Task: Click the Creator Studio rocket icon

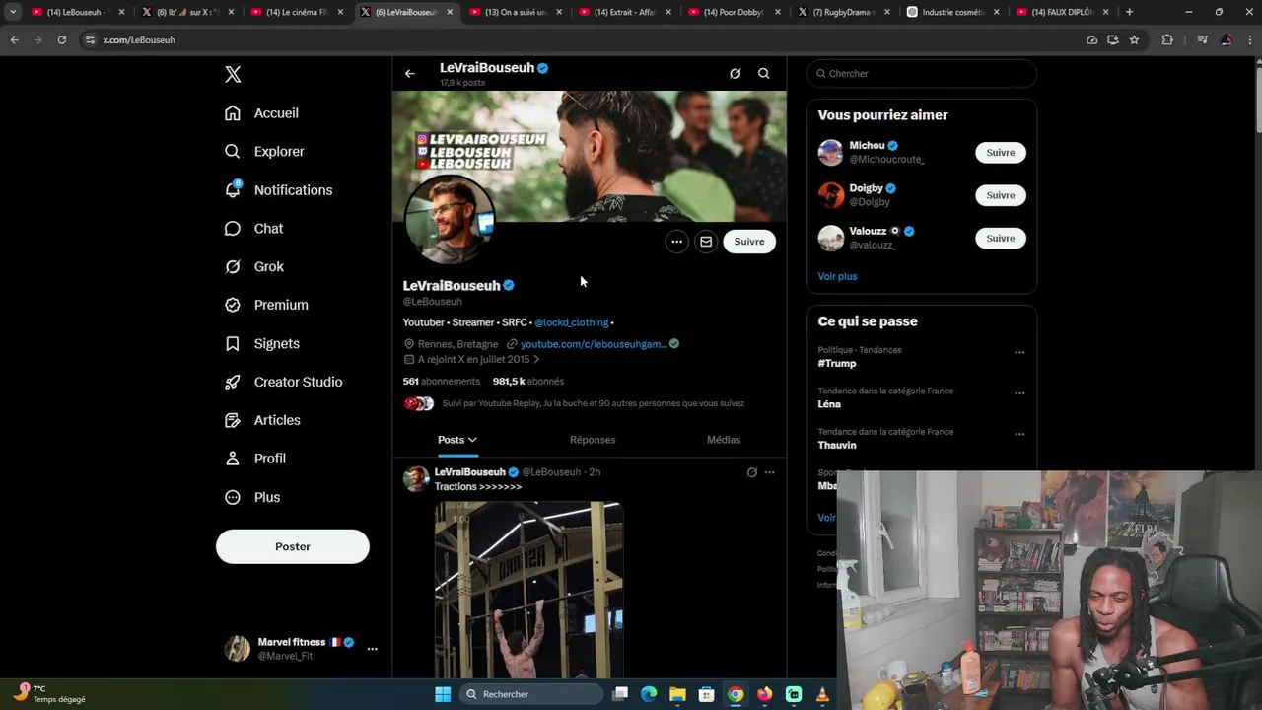Action: click(x=233, y=383)
